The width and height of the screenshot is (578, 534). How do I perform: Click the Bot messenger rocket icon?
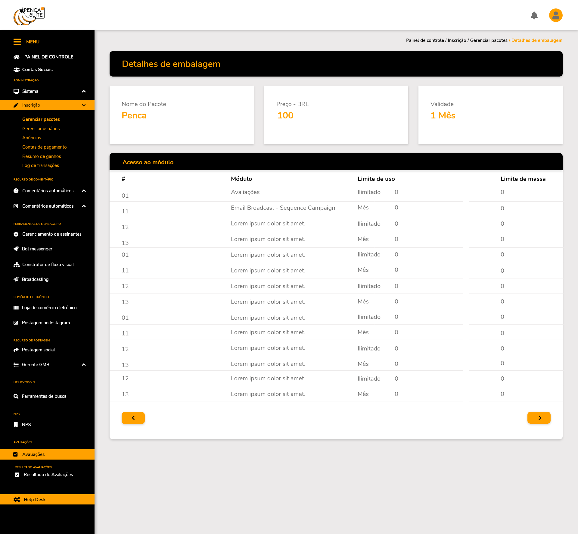click(16, 249)
